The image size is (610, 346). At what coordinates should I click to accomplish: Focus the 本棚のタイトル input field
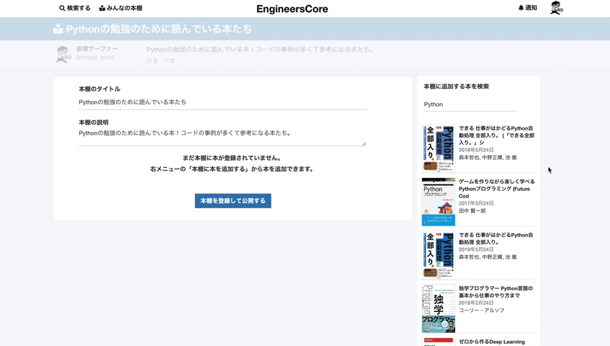(x=222, y=103)
